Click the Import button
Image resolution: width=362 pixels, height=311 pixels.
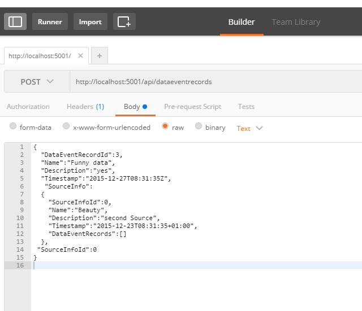pyautogui.click(x=90, y=21)
